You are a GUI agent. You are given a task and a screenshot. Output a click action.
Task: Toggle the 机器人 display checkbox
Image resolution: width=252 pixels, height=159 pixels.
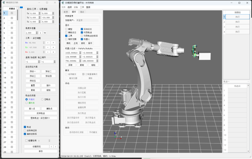coord(82,40)
